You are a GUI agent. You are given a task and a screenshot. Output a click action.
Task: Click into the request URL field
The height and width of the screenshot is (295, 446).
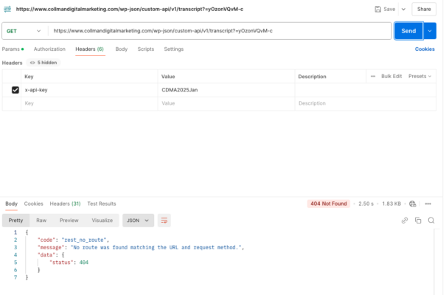tap(220, 31)
